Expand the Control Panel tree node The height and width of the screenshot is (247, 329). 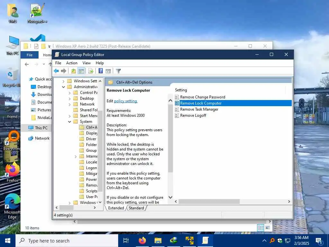pos(69,93)
